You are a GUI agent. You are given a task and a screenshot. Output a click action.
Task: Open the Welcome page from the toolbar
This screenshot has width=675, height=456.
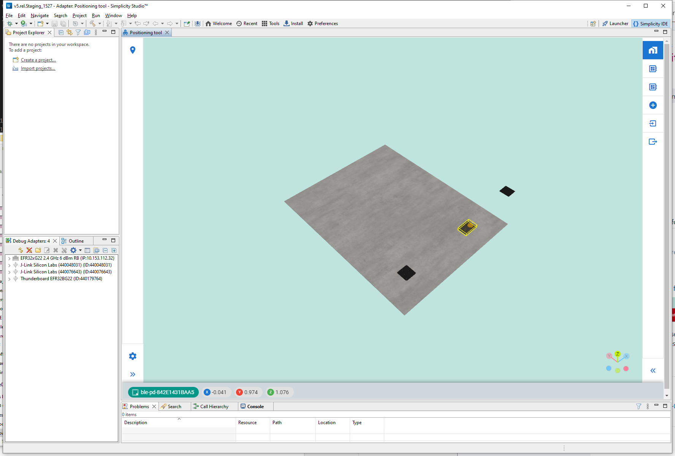tap(219, 23)
